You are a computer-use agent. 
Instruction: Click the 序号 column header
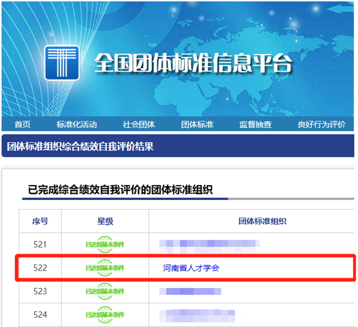40,221
